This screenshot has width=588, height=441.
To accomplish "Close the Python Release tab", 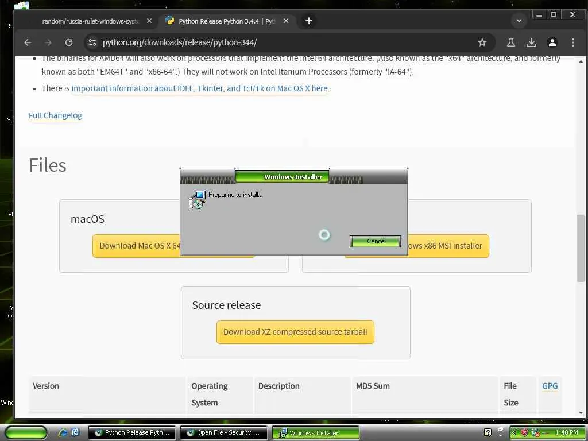I will (x=286, y=21).
